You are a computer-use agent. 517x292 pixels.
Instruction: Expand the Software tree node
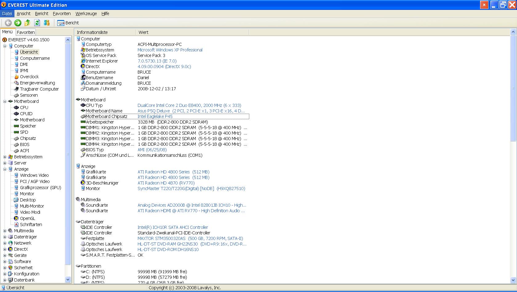5,262
